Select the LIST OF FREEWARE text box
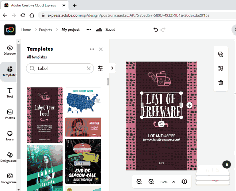This screenshot has height=191, width=236. point(162,105)
